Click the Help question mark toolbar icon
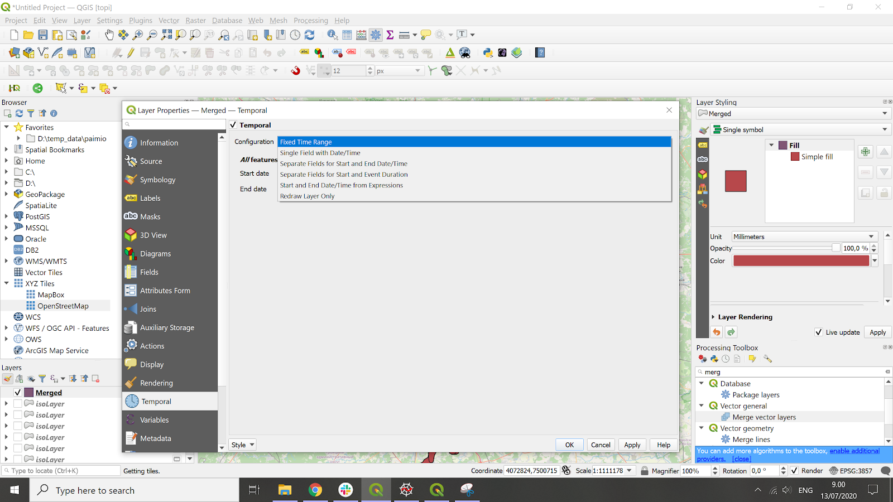Viewport: 893px width, 502px height. click(540, 53)
